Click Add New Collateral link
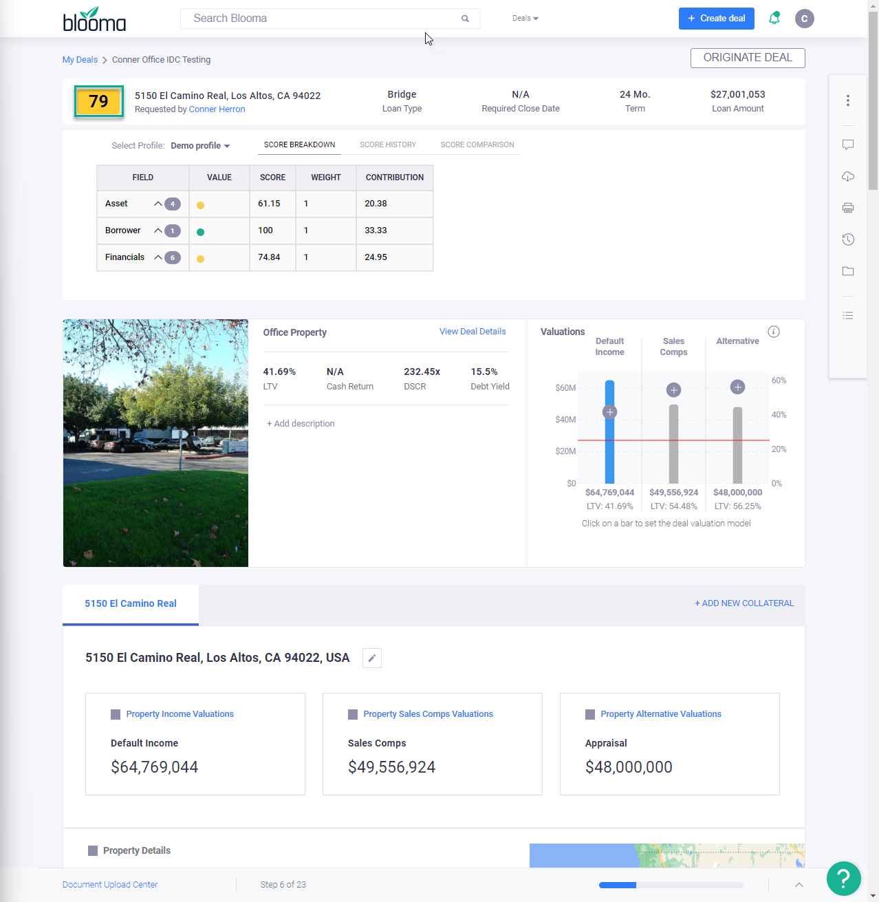This screenshot has height=902, width=879. (x=744, y=603)
